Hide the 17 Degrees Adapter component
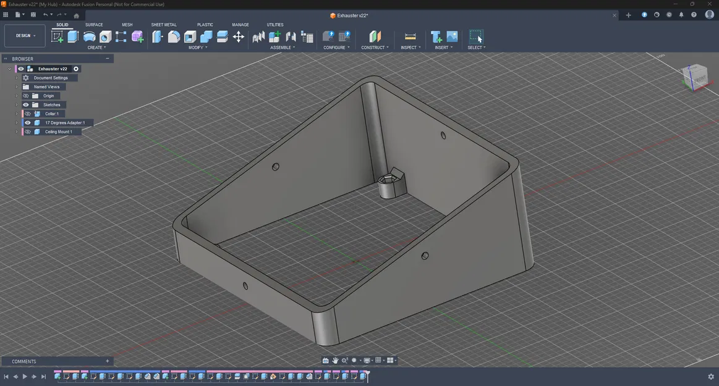Screen dimensions: 719x386 click(27, 123)
